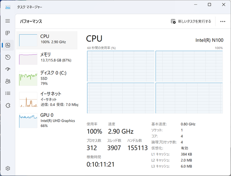Viewport: 231px width, 176px height.
Task: Click Run new task button
Action: 191,21
